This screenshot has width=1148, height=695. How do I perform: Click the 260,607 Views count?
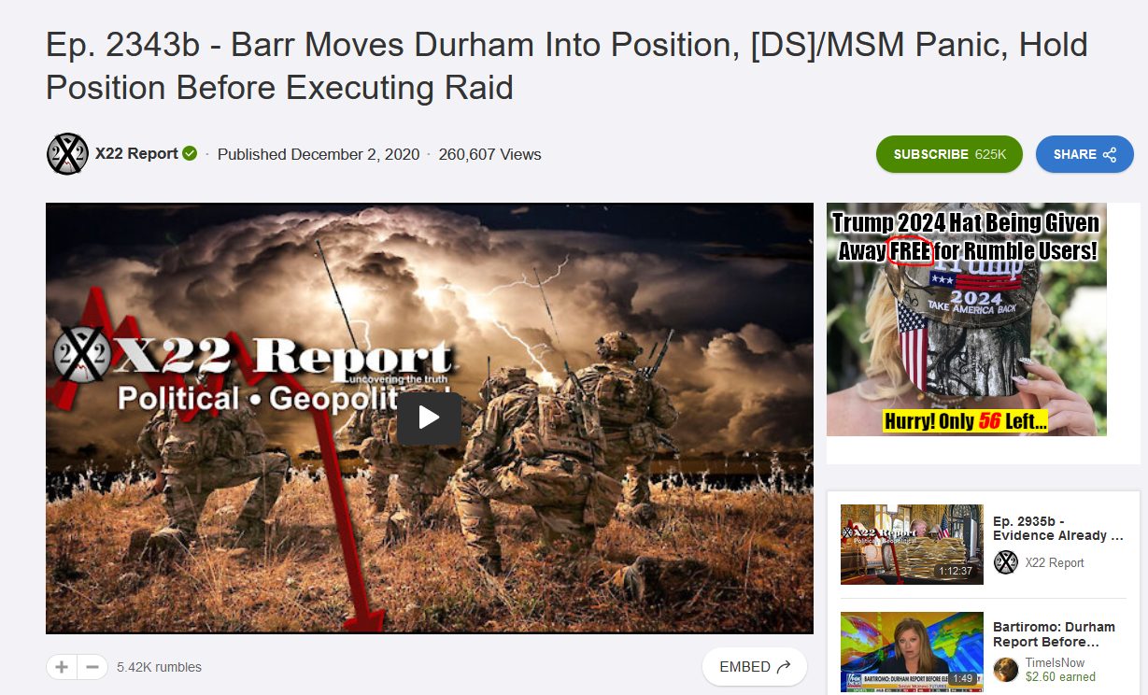point(489,154)
